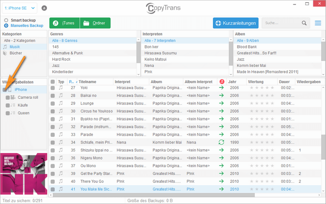Click the green arrow status for Lounge
The width and height of the screenshot is (326, 204).
pos(221,104)
